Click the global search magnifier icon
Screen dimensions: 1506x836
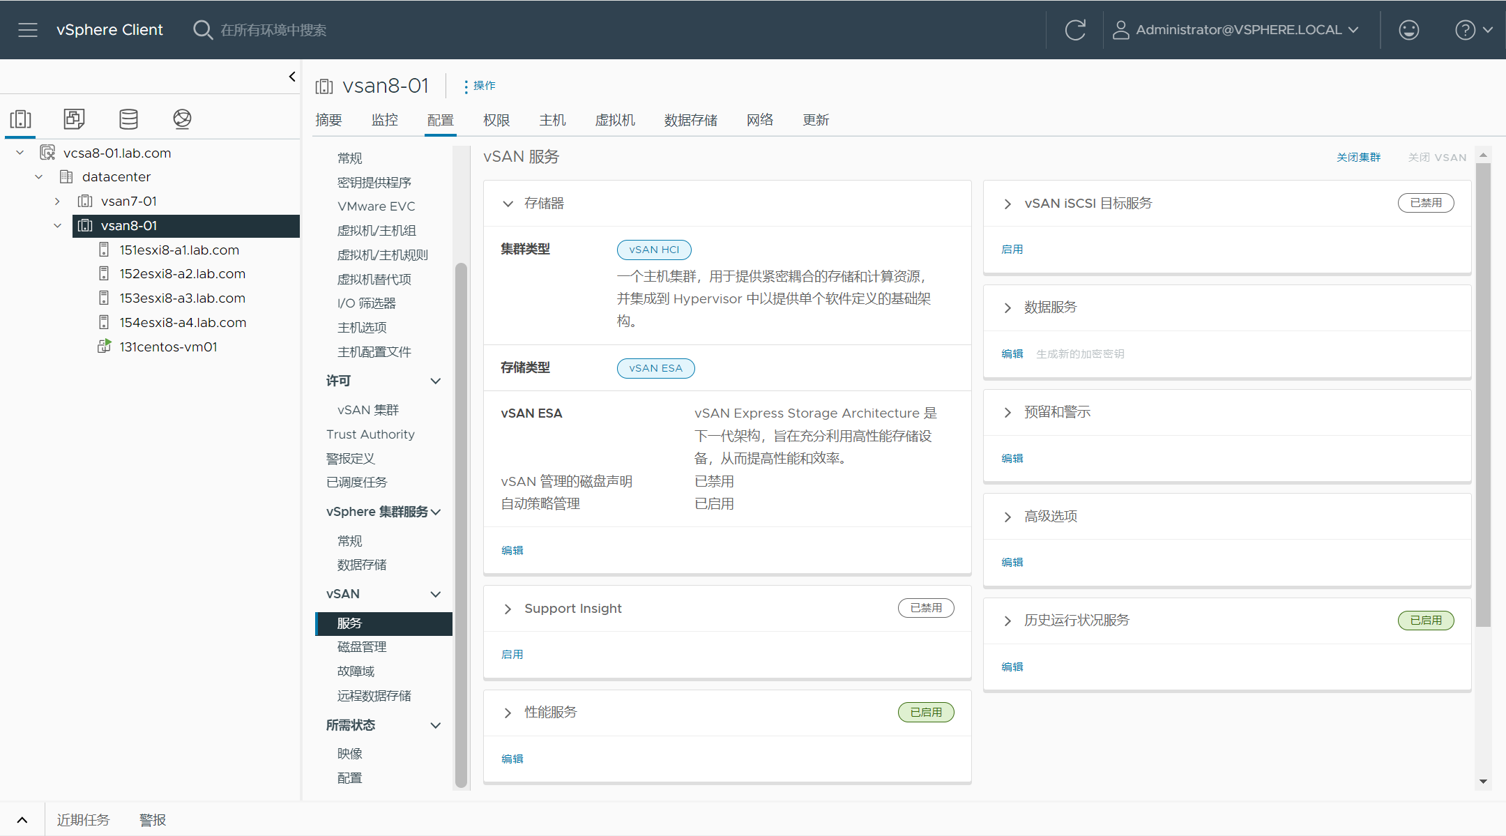[202, 30]
